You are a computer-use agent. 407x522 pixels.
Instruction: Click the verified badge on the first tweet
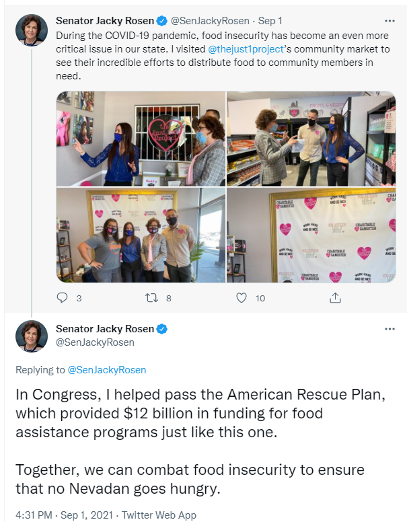(162, 21)
